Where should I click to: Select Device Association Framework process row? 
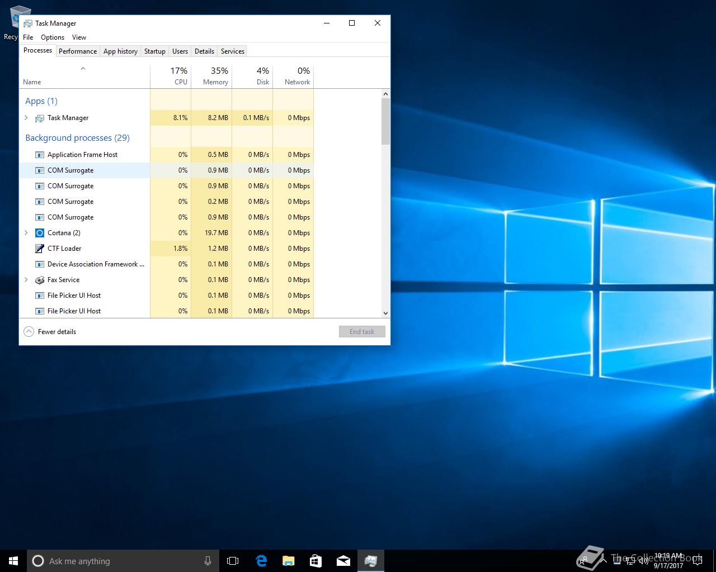[167, 264]
